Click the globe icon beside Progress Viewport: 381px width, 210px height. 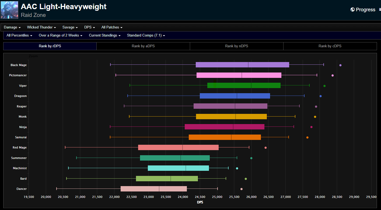coord(352,10)
